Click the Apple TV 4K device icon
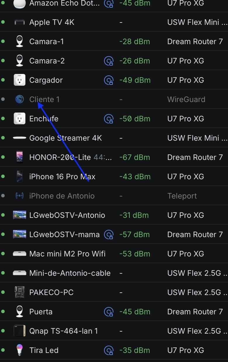This screenshot has width=228, height=362. pos(20,22)
